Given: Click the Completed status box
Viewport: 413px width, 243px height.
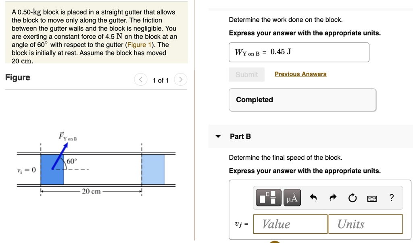Looking at the screenshot, I should (x=302, y=100).
